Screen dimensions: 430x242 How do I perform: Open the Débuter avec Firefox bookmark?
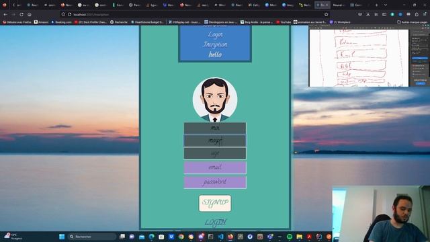[x=17, y=22]
